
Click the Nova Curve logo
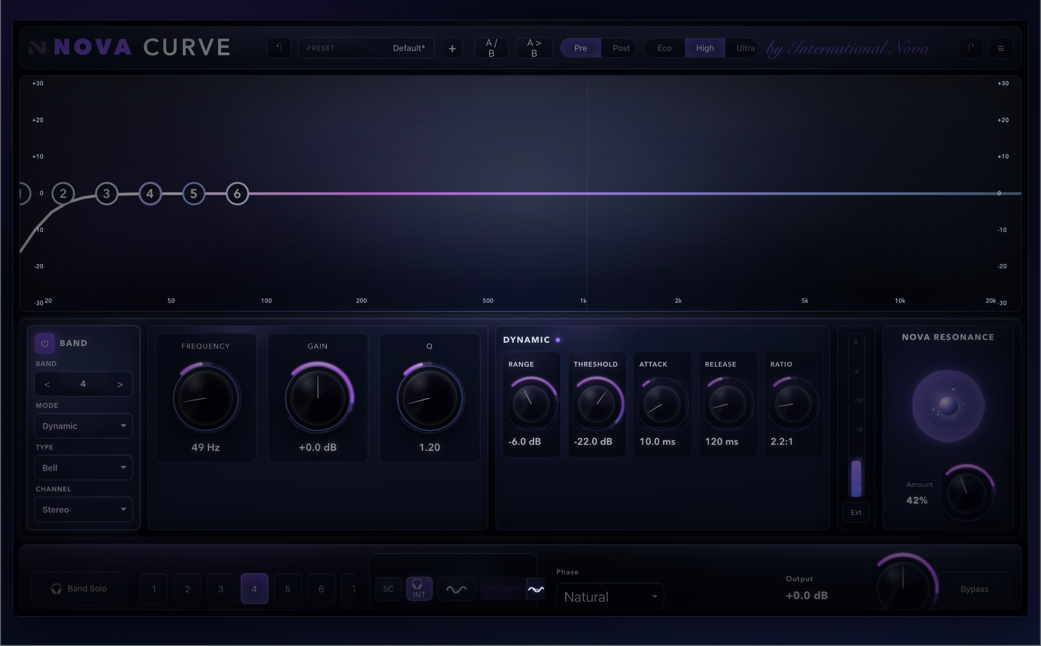coord(130,47)
